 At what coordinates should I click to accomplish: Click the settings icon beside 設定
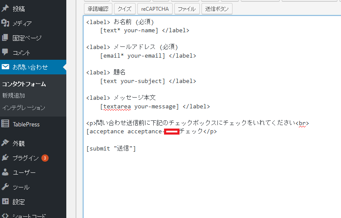pos(5,202)
